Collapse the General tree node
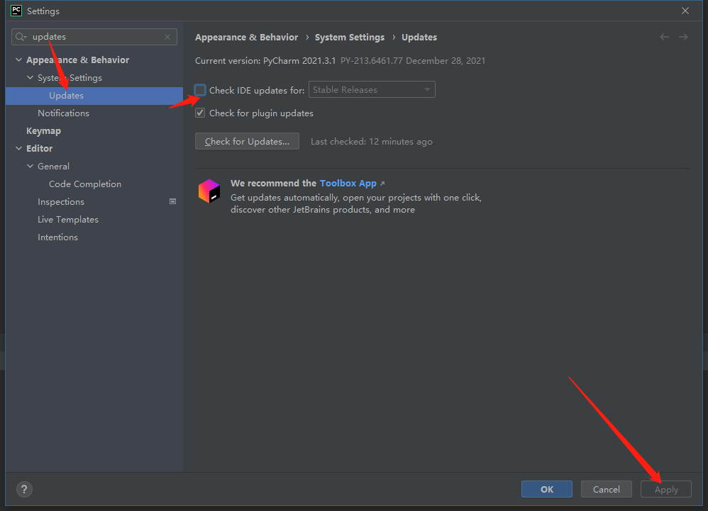 pyautogui.click(x=31, y=166)
